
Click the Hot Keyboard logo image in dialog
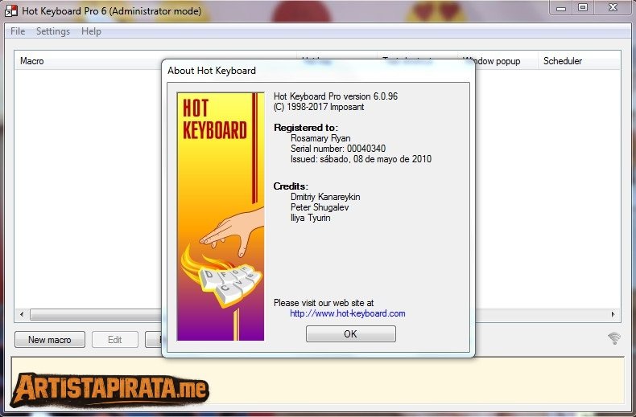click(x=221, y=217)
